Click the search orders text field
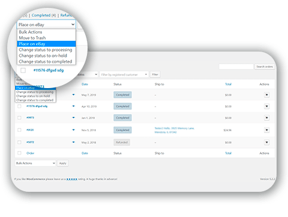Viewport: 288px width, 217px height. [236, 67]
